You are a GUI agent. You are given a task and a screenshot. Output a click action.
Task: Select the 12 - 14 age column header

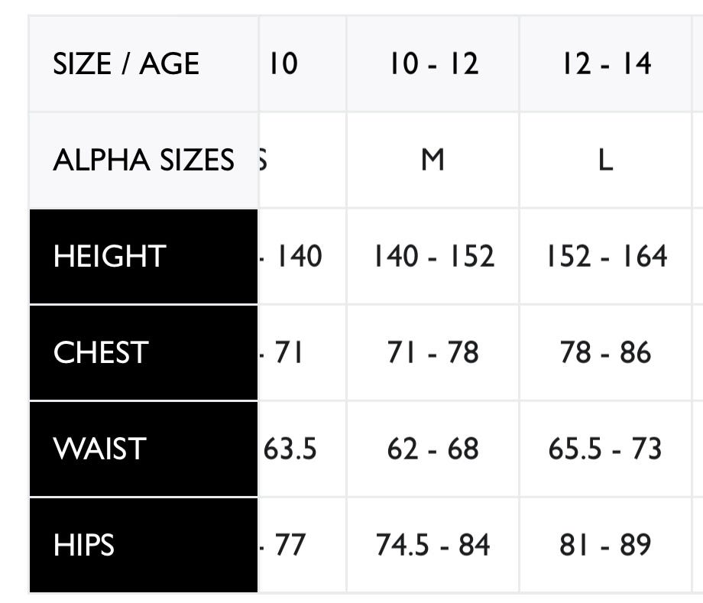click(605, 64)
